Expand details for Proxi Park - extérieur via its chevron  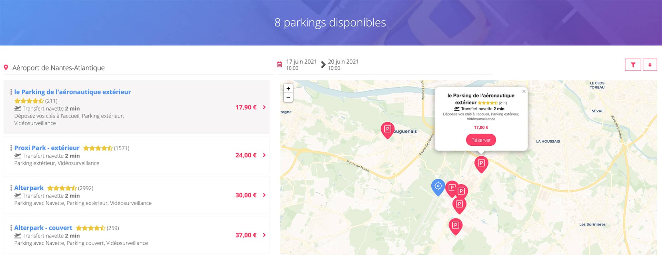(264, 155)
